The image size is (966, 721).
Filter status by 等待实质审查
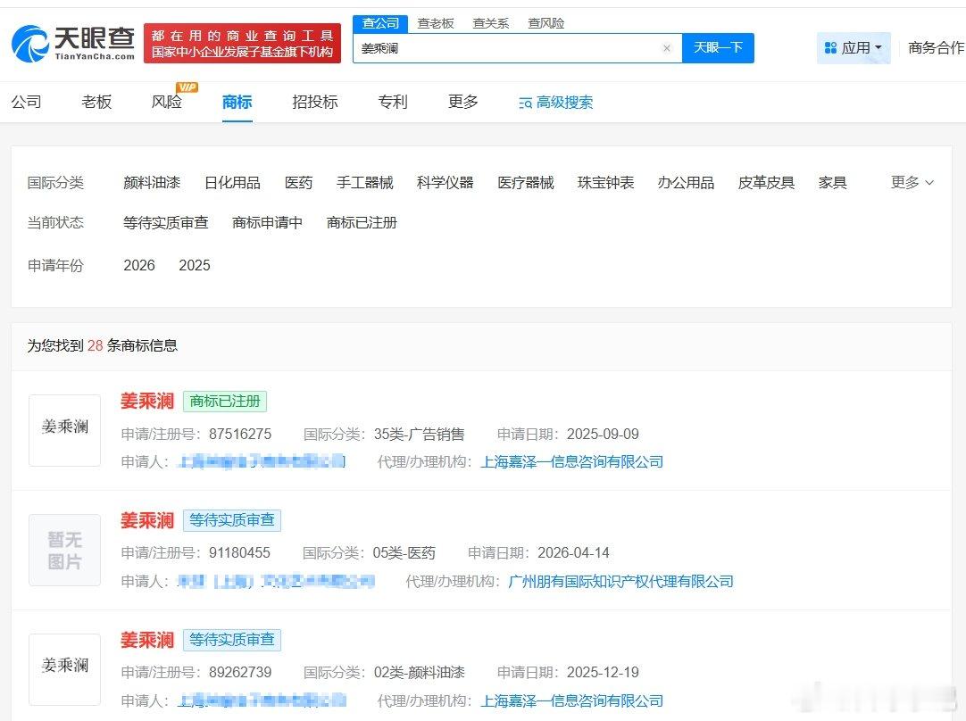(166, 223)
